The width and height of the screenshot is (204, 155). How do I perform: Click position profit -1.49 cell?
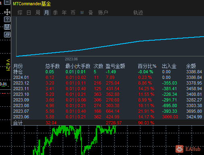tap(111, 72)
